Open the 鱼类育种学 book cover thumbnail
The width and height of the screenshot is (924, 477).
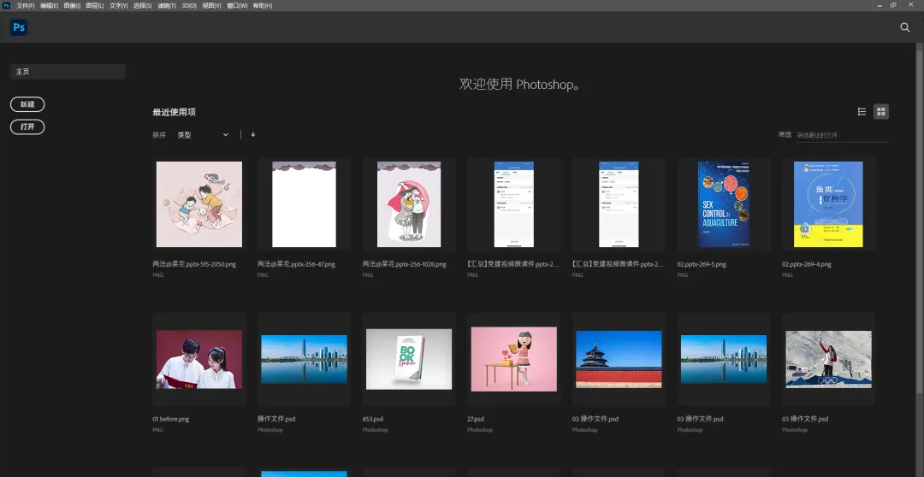pos(828,204)
